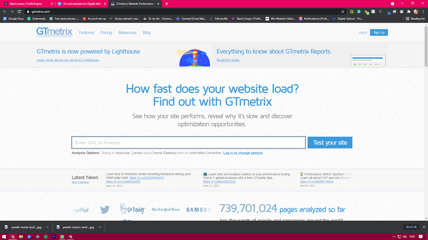
Task: Open the Pricing menu item
Action: click(x=106, y=33)
